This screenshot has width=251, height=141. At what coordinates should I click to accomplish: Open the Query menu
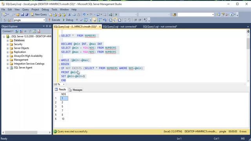[x=25, y=9]
